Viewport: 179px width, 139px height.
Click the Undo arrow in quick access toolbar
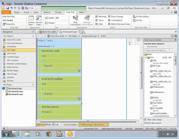11,8
